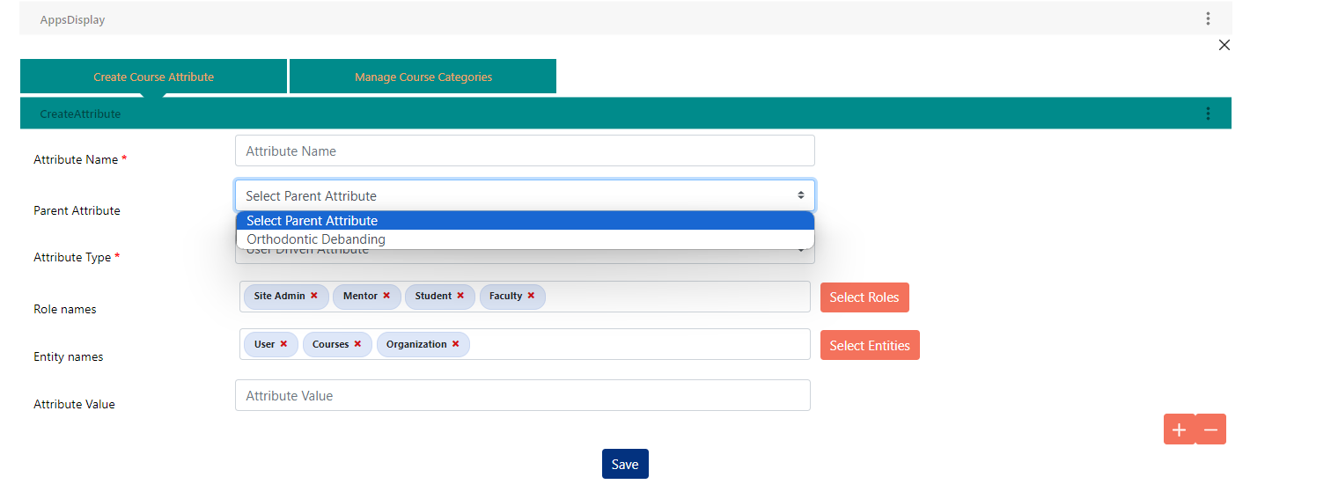The height and width of the screenshot is (499, 1331).
Task: Open the Create Course Attribute tab
Action: (x=154, y=77)
